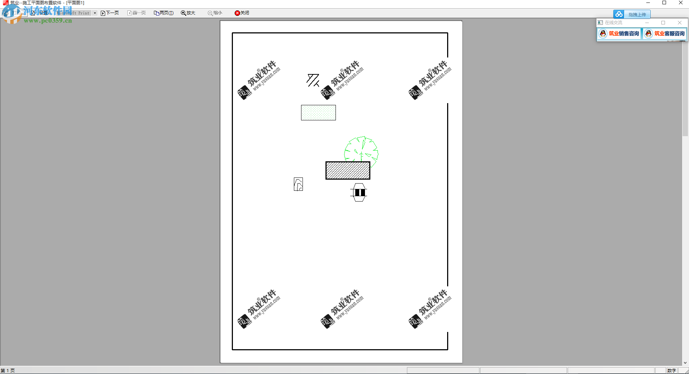The image size is (689, 374).
Task: Click the 第 1 页 status bar text
Action: tap(8, 370)
